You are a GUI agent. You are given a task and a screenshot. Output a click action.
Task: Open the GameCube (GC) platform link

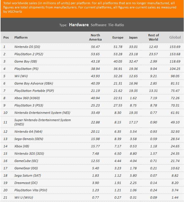[26, 161]
